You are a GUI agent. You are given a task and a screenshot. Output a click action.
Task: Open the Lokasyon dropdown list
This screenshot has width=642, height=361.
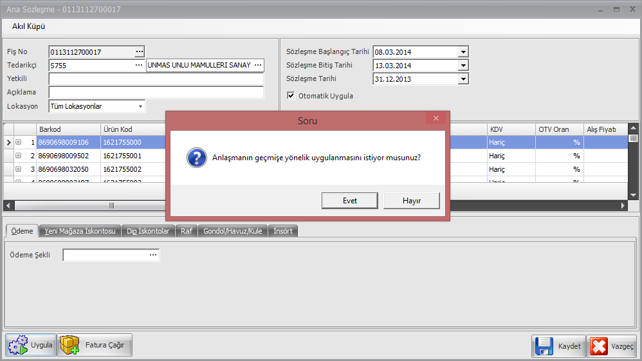click(140, 106)
